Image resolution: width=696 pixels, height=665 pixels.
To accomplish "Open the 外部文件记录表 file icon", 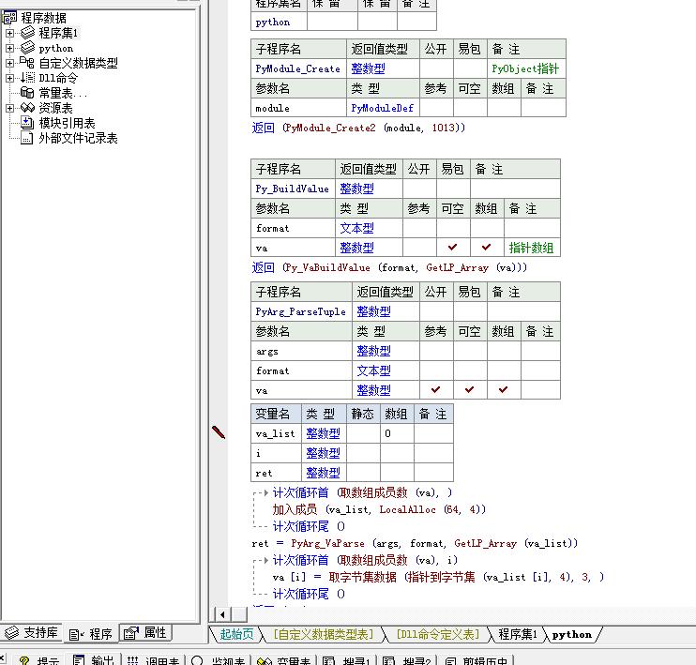I will tap(27, 138).
